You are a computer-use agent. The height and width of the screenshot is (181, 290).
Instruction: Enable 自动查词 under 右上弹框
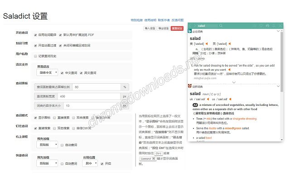[62, 145]
